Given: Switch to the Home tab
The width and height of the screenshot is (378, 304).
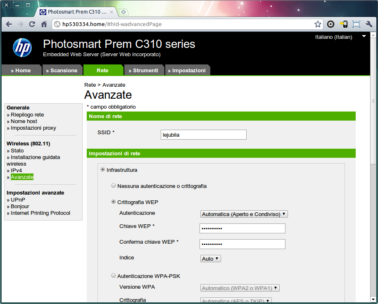Looking at the screenshot, I should (x=21, y=70).
